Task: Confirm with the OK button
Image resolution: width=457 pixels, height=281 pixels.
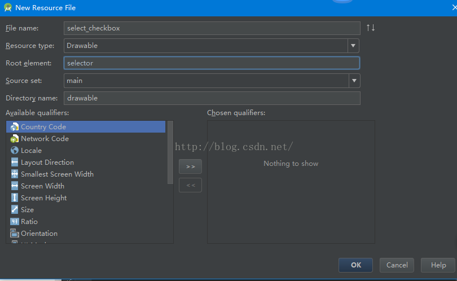Action: click(x=355, y=265)
